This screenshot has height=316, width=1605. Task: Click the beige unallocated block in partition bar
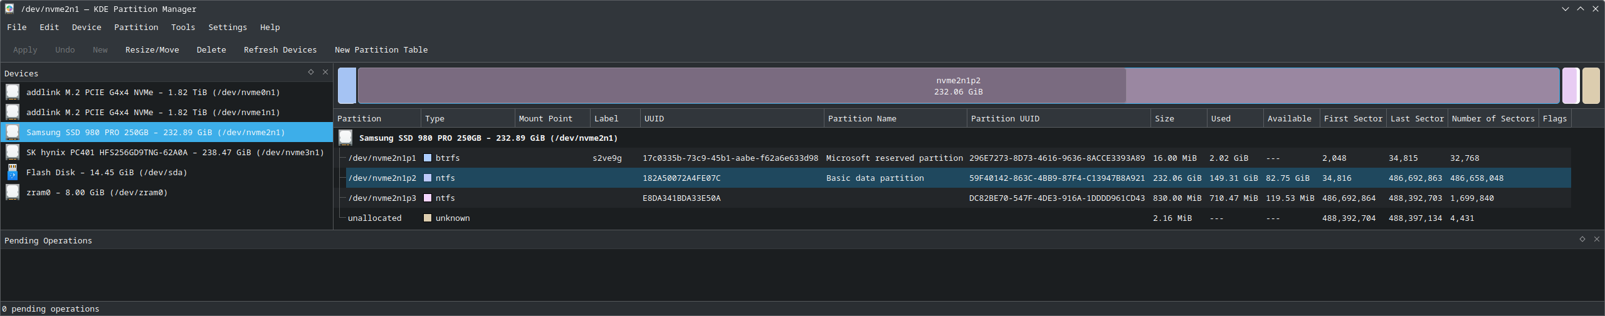(1591, 86)
